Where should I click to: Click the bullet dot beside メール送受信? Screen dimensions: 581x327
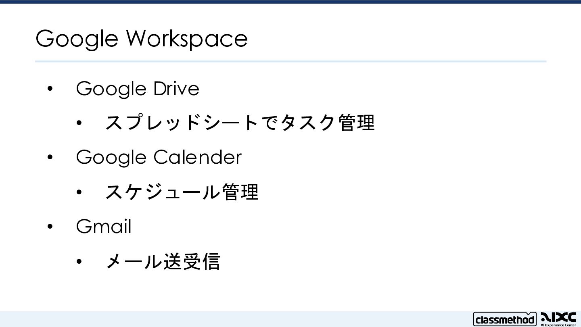79,262
